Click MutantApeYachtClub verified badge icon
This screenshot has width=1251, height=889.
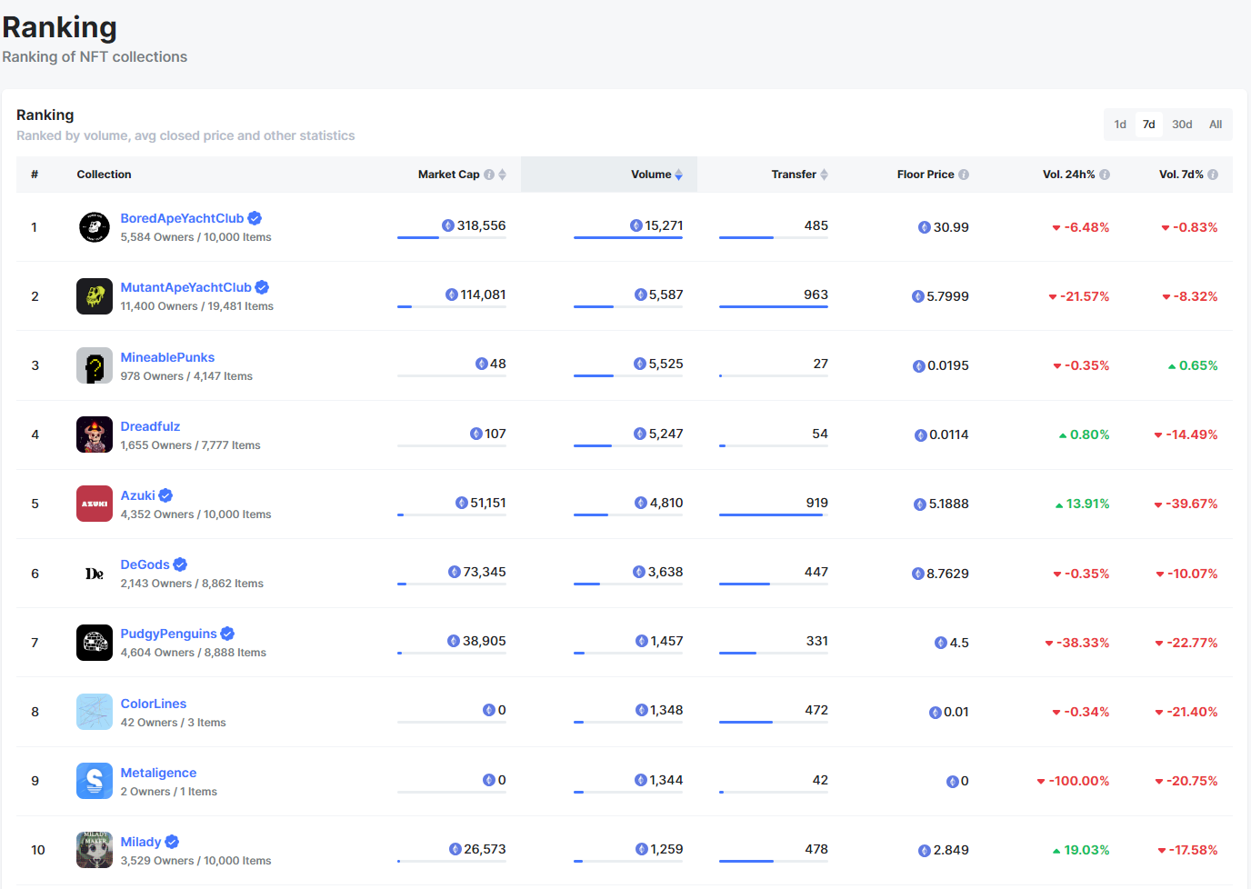(x=262, y=287)
